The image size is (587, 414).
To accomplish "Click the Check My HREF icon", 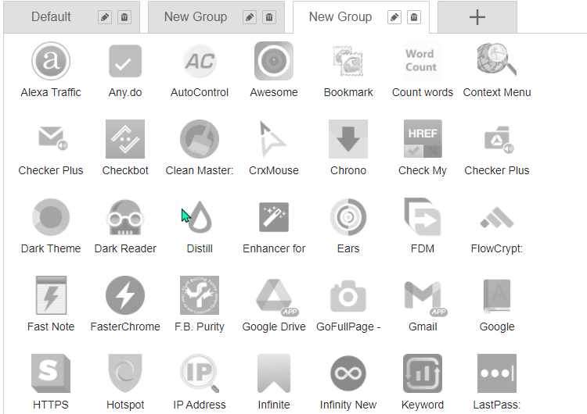I will [x=423, y=139].
